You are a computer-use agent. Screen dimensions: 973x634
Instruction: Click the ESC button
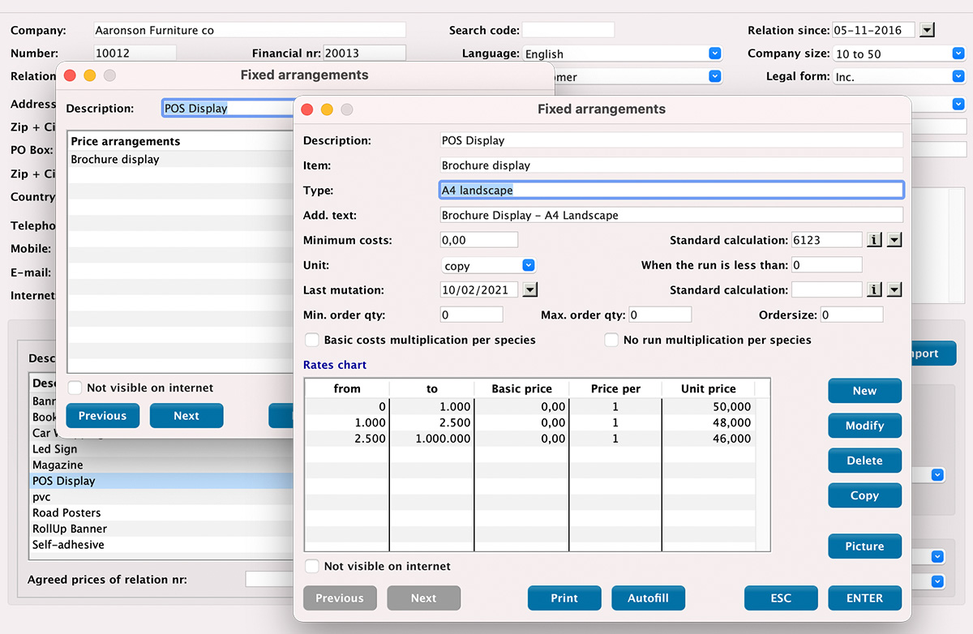[x=781, y=598]
